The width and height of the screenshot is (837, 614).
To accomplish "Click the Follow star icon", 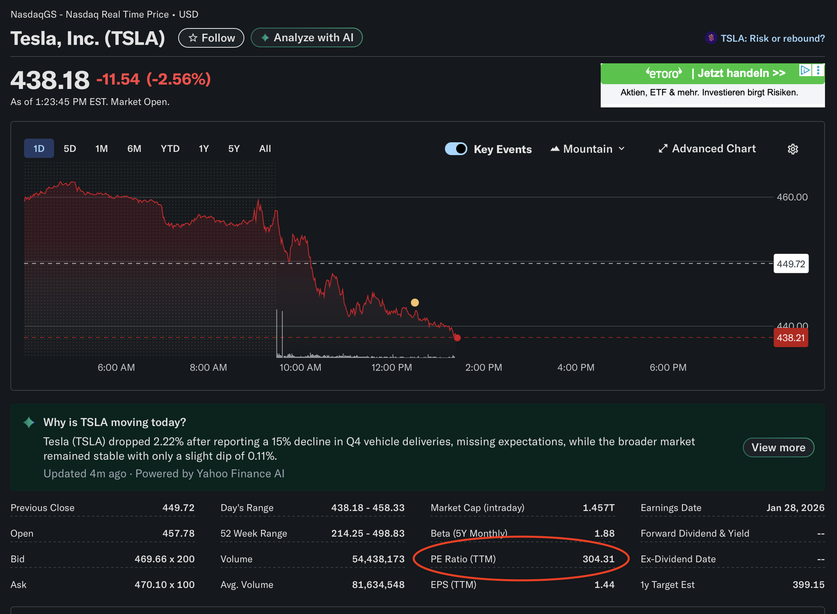I will point(193,38).
